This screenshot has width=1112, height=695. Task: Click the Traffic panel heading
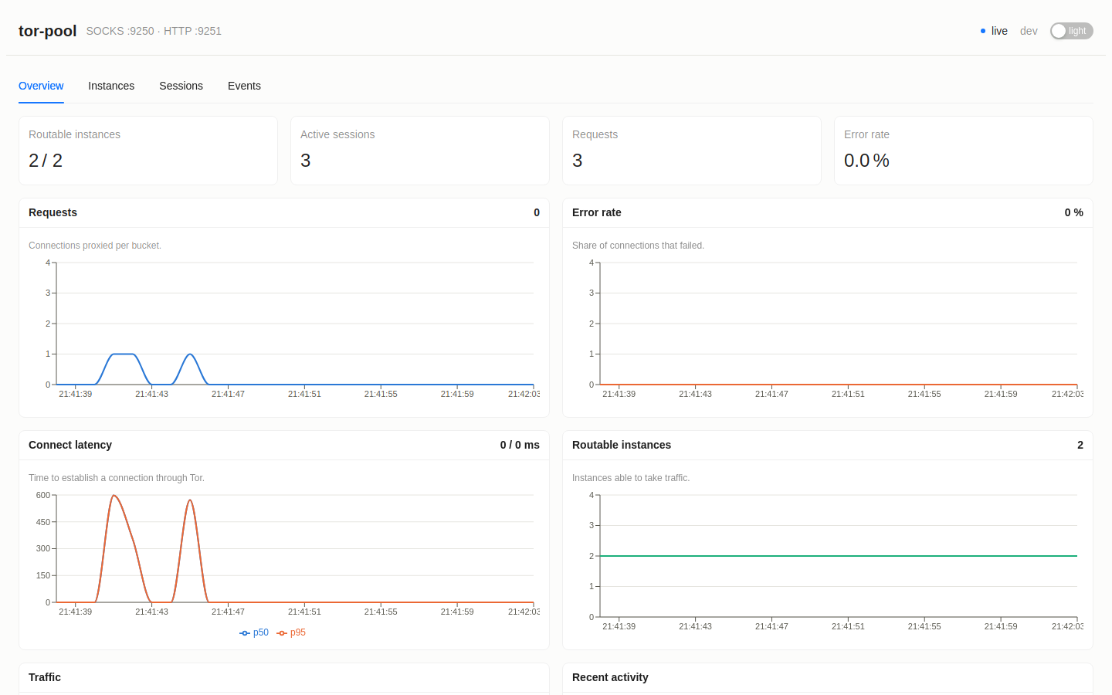(x=45, y=677)
